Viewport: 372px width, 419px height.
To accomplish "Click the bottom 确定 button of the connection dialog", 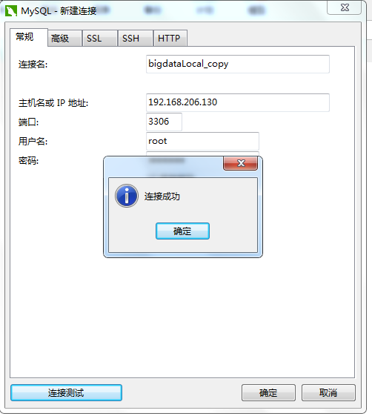I will coord(268,392).
